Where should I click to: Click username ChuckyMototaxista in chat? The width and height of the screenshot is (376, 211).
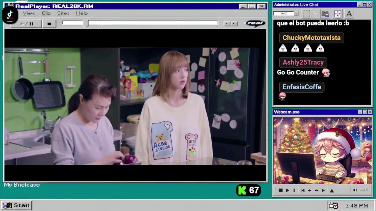(311, 38)
